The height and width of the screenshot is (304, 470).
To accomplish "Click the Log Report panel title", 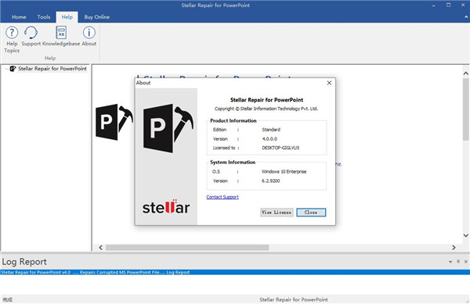I will point(24,262).
